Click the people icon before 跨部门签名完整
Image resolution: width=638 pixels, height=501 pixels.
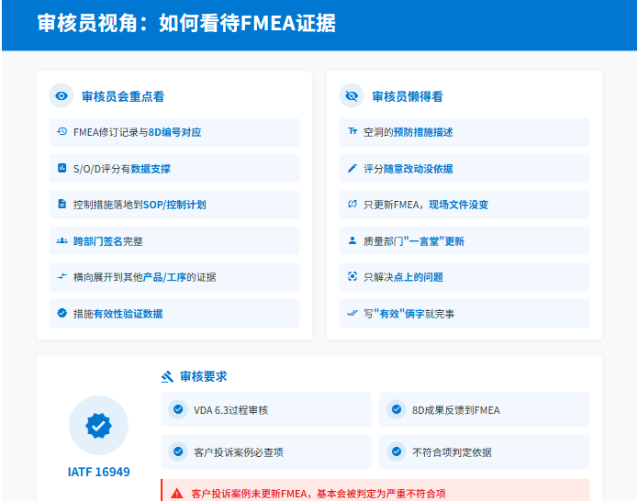point(62,241)
